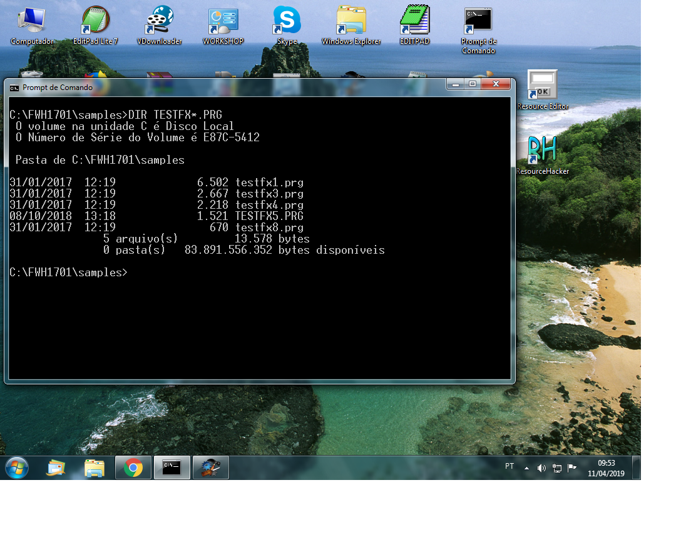Open the file explorer folder on taskbar
Image resolution: width=686 pixels, height=540 pixels.
pos(95,467)
